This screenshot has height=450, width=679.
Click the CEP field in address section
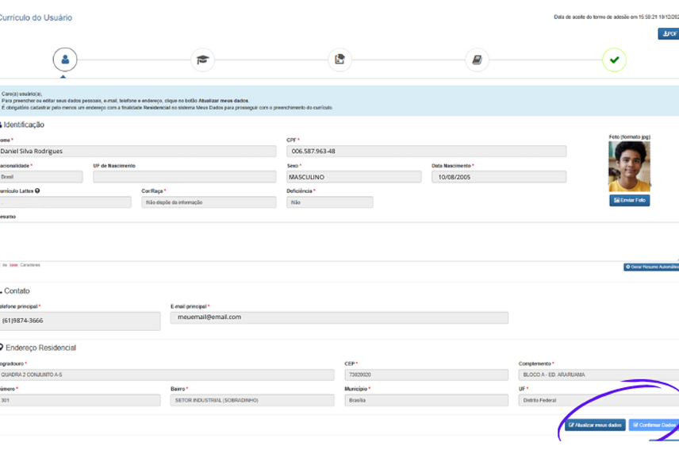tap(426, 375)
